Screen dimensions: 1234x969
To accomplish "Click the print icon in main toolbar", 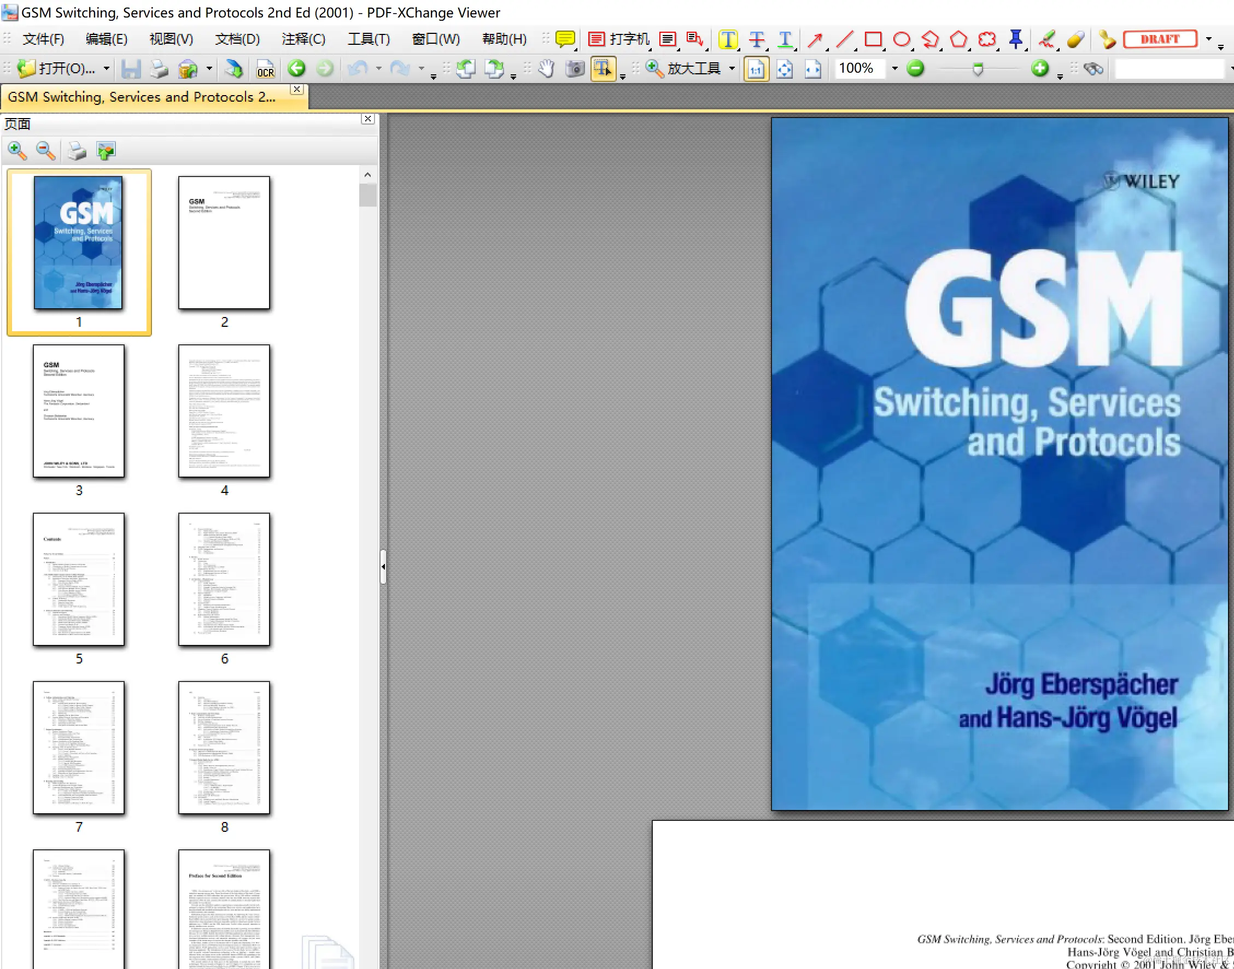I will (x=160, y=69).
